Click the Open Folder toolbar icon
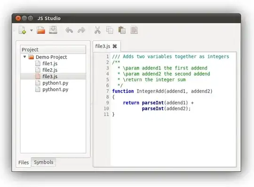The width and height of the screenshot is (254, 187). pyautogui.click(x=41, y=30)
